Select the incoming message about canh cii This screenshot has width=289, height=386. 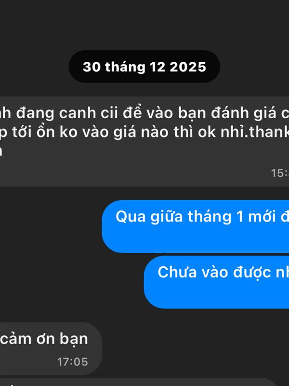[144, 141]
